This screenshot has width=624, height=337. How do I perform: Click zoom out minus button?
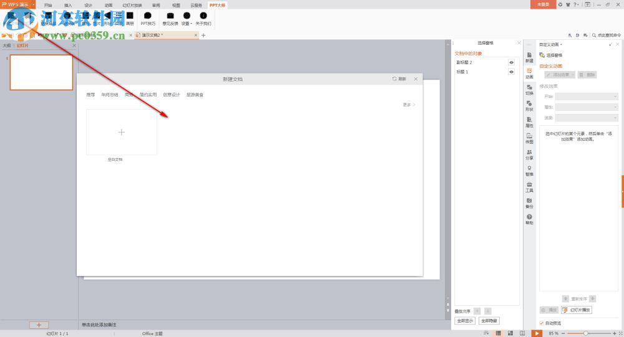pos(563,333)
